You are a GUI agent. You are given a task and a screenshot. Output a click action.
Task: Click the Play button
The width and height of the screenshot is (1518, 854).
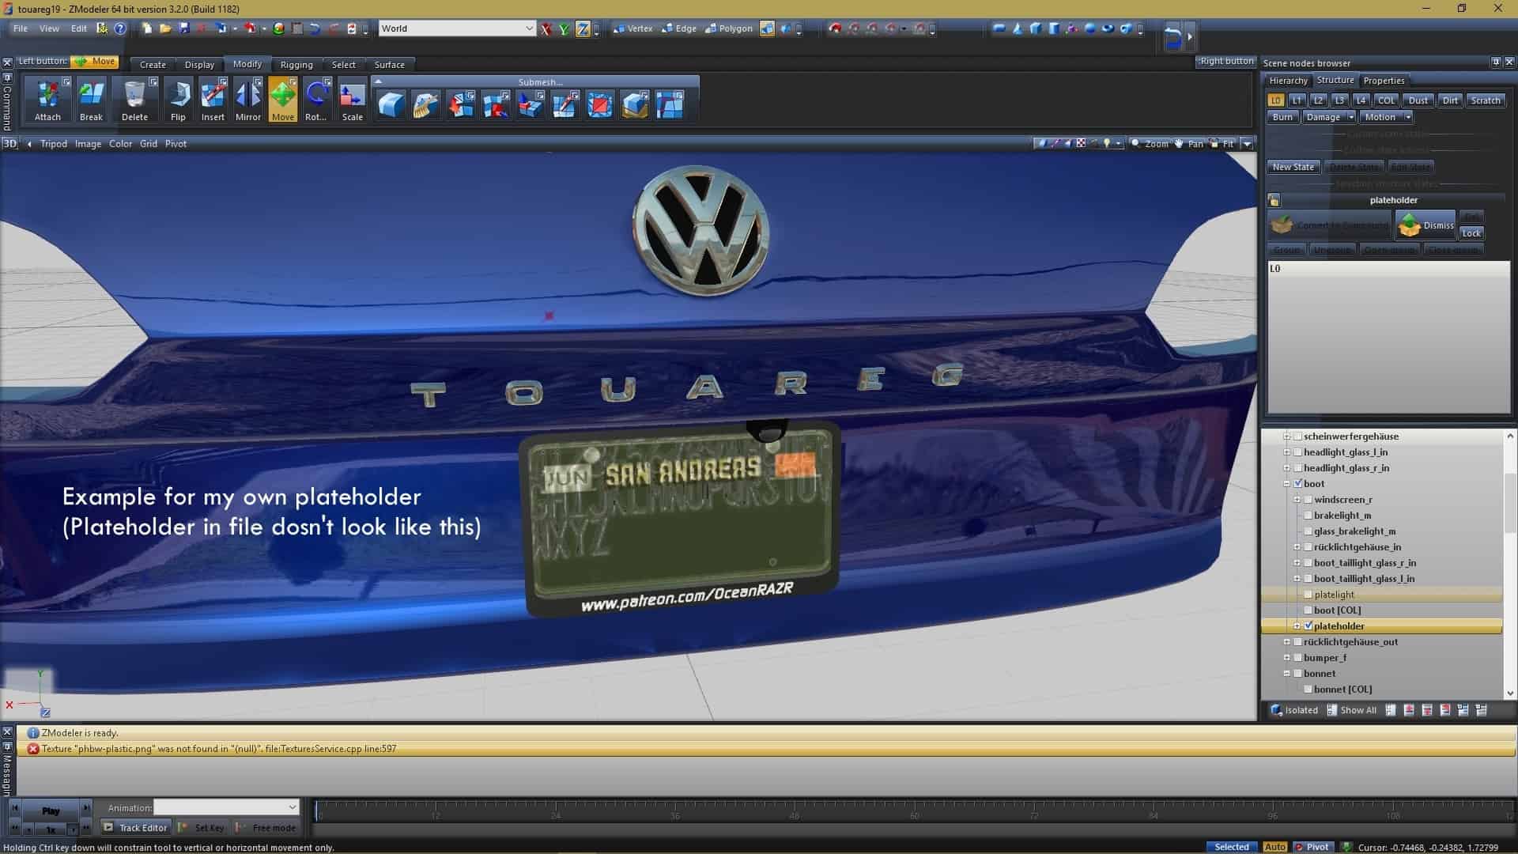(51, 811)
